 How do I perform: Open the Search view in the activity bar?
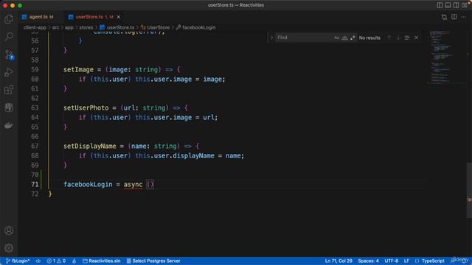(x=9, y=37)
